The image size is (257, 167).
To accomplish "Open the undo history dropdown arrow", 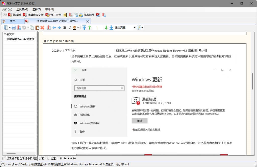I will pyautogui.click(x=28, y=28).
